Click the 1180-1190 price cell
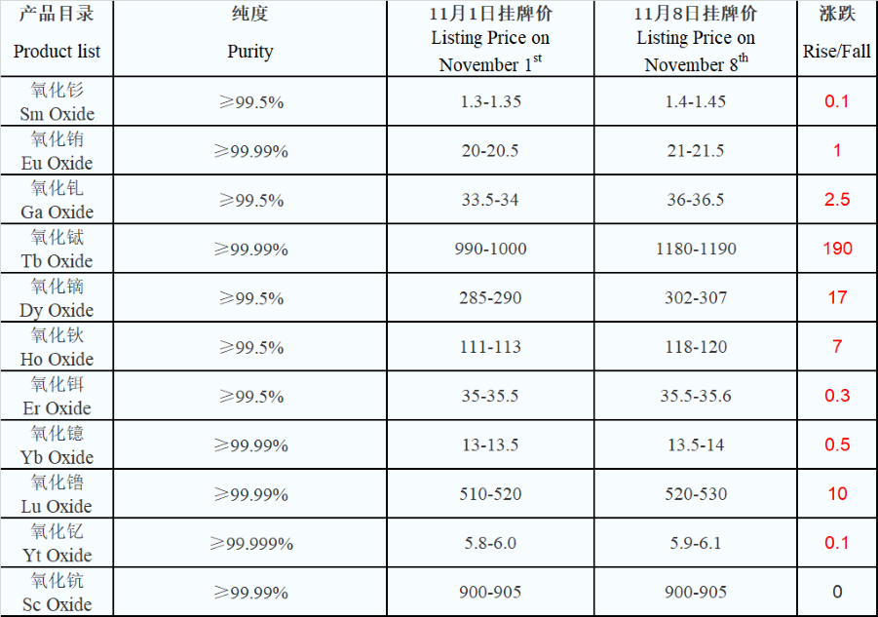This screenshot has height=617, width=878. [x=696, y=249]
